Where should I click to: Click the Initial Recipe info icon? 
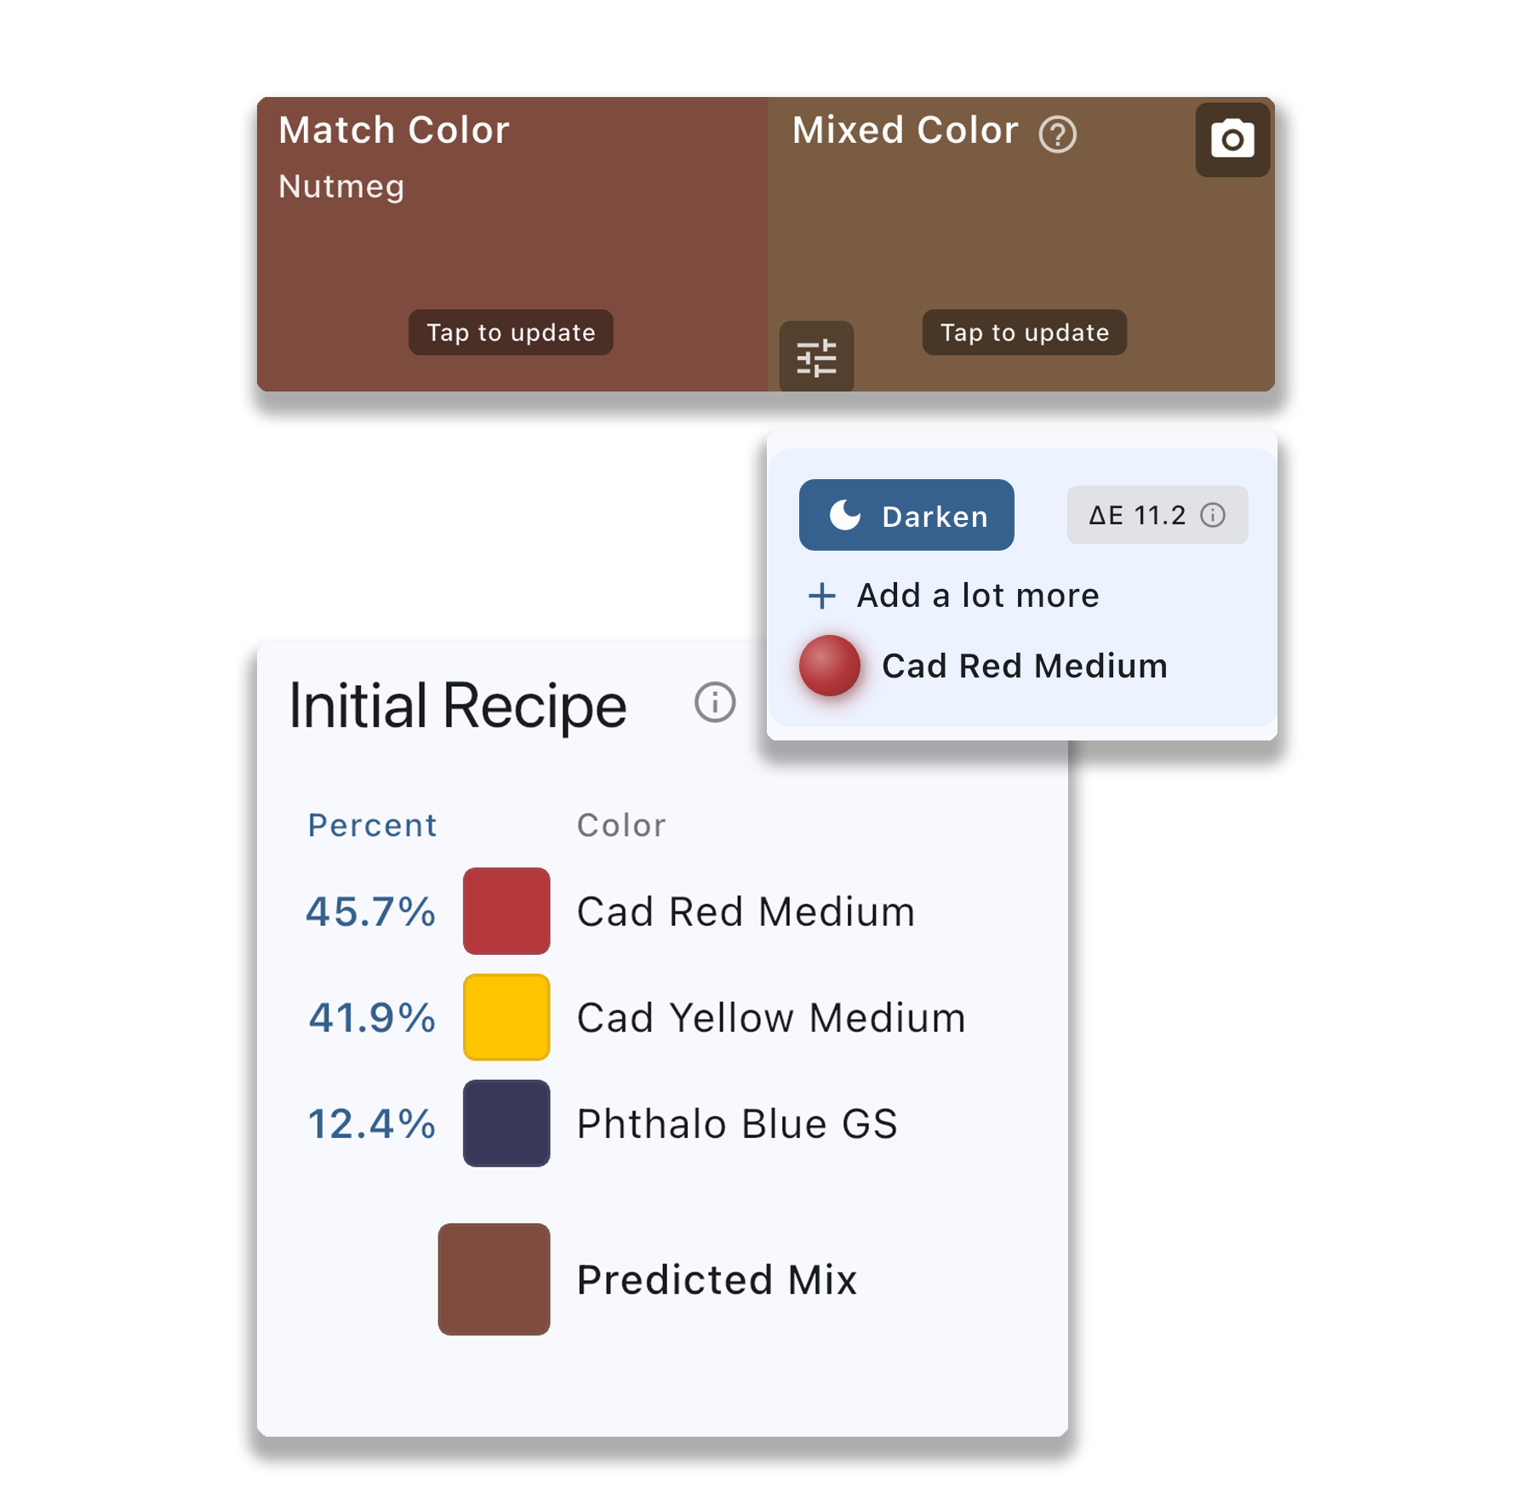(x=713, y=703)
